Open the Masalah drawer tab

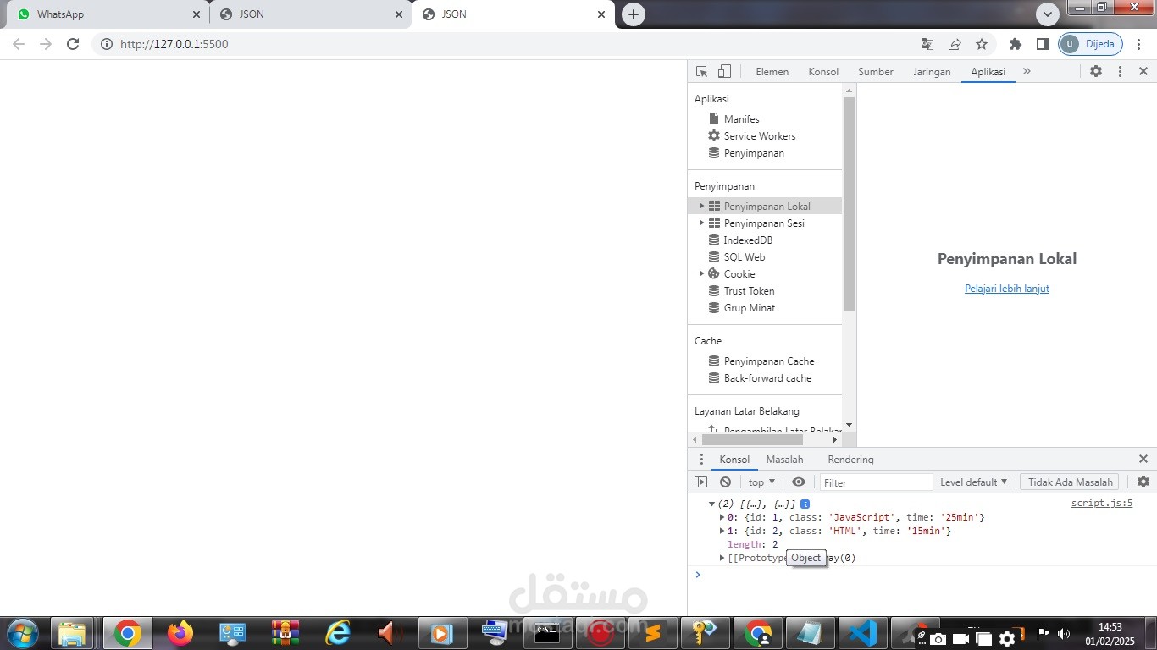click(x=784, y=460)
